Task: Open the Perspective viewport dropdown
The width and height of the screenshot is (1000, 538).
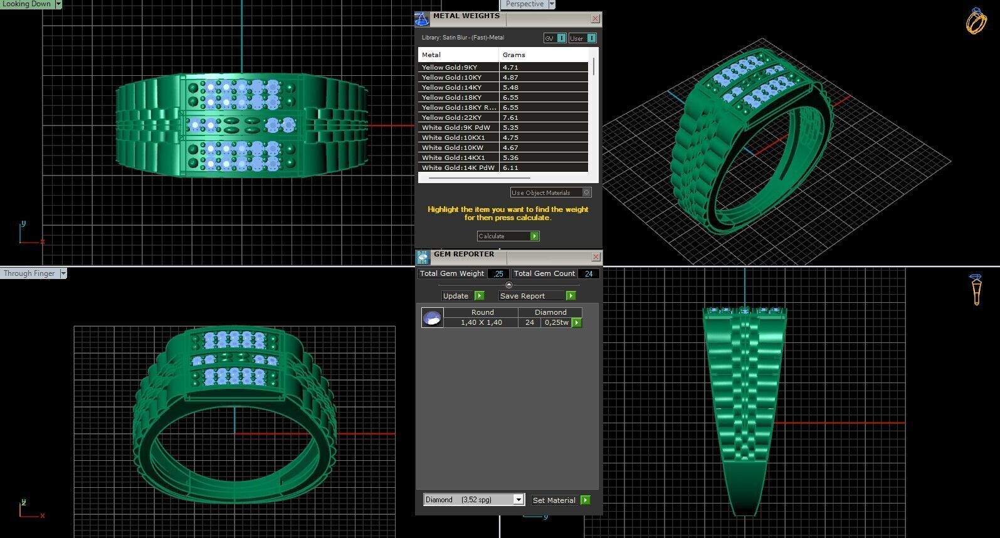Action: pyautogui.click(x=552, y=4)
